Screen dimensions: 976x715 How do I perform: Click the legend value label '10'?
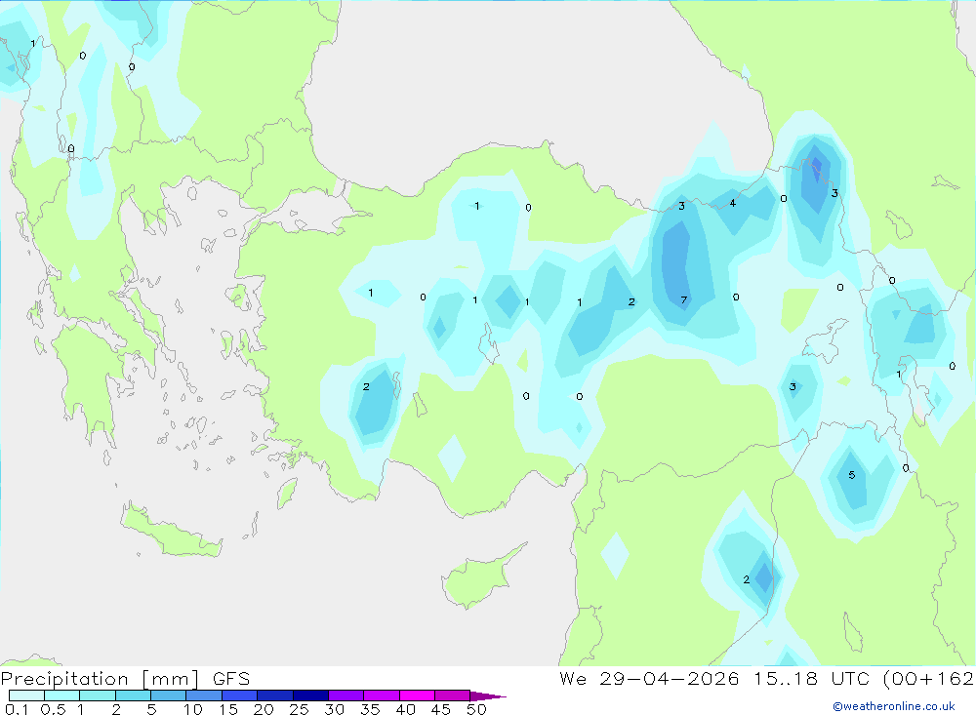[x=193, y=709]
